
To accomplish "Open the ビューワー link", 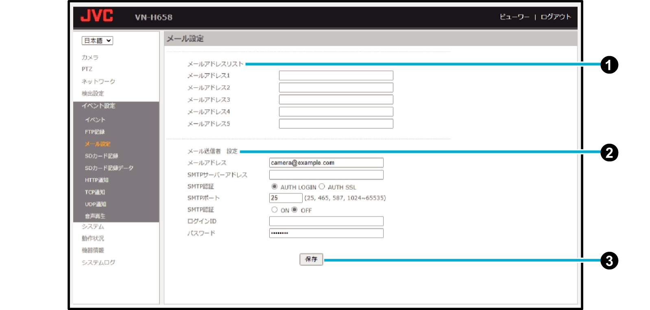I will click(x=515, y=17).
